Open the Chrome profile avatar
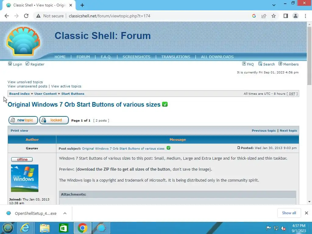Image resolution: width=312 pixels, height=234 pixels. coord(296,16)
